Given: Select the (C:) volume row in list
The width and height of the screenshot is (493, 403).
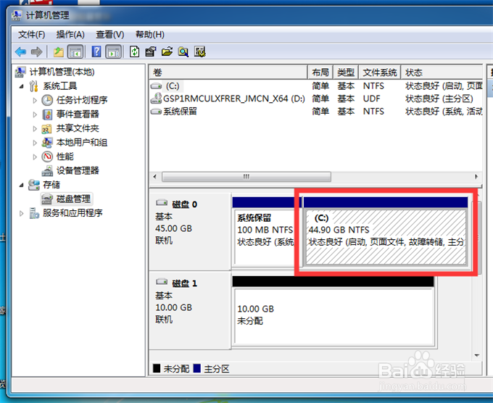Looking at the screenshot, I should [316, 86].
